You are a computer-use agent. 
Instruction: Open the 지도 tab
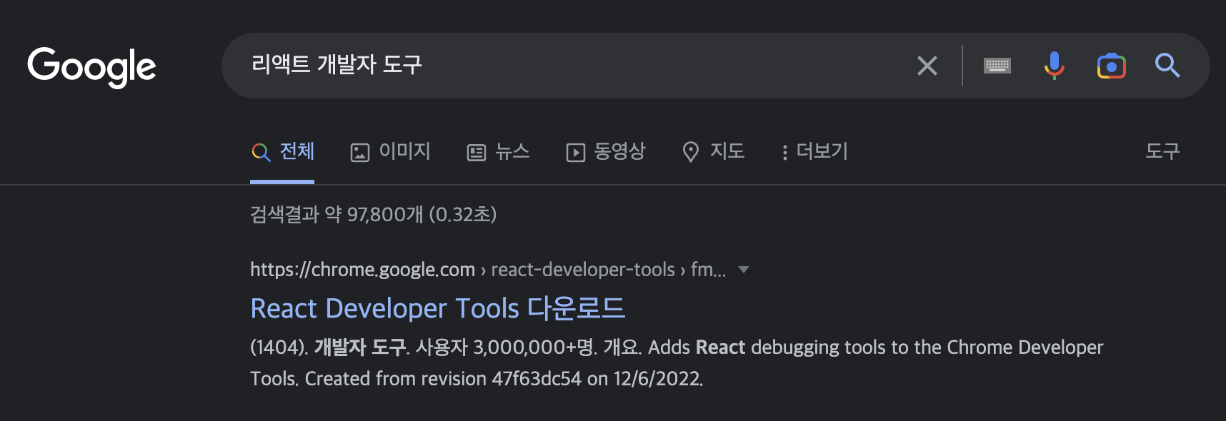(x=713, y=151)
